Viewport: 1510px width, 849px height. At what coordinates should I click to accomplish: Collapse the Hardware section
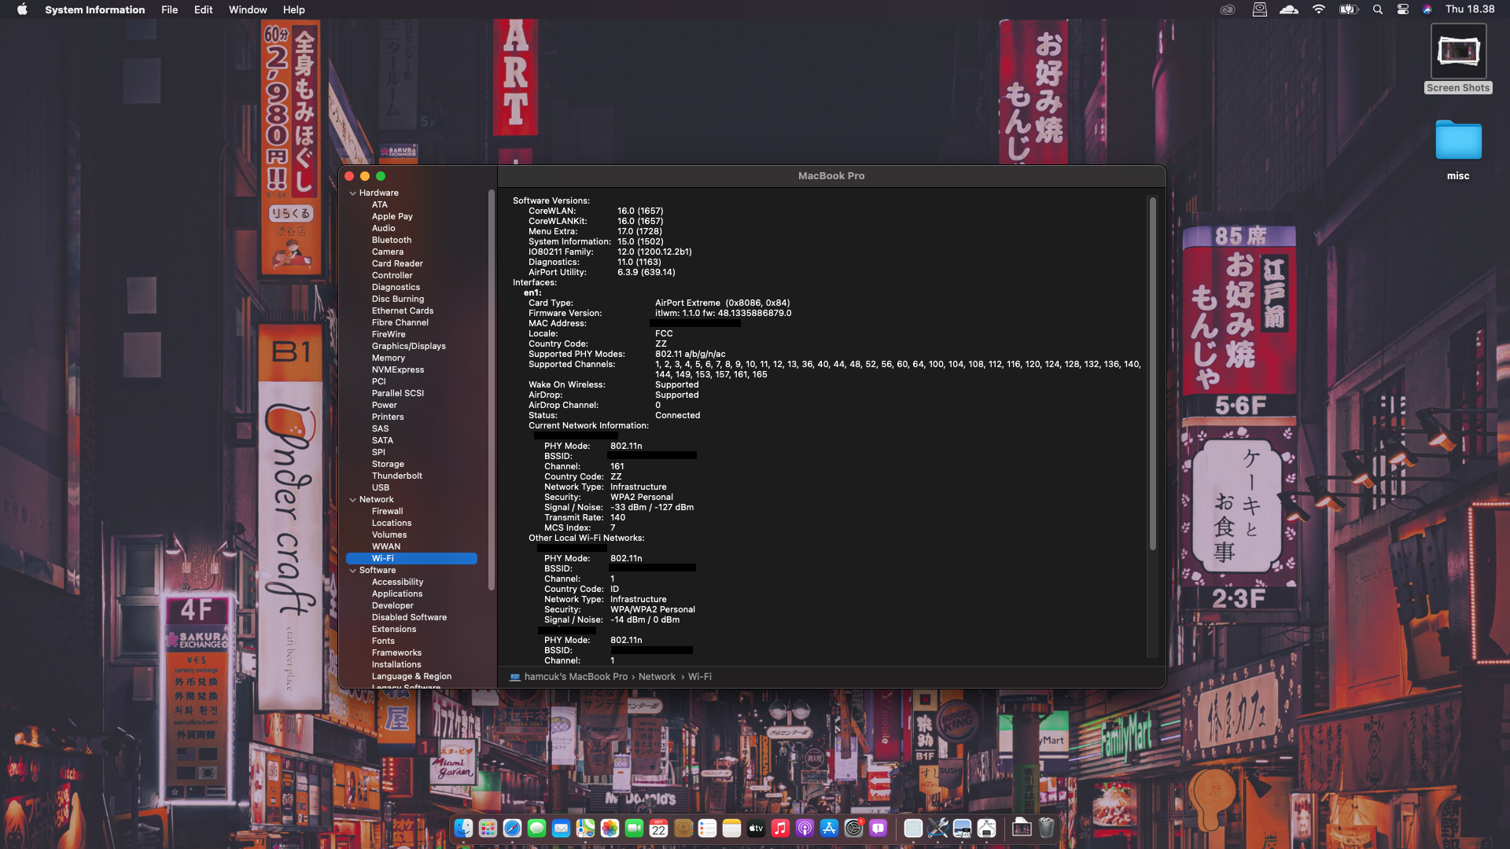[x=353, y=193]
